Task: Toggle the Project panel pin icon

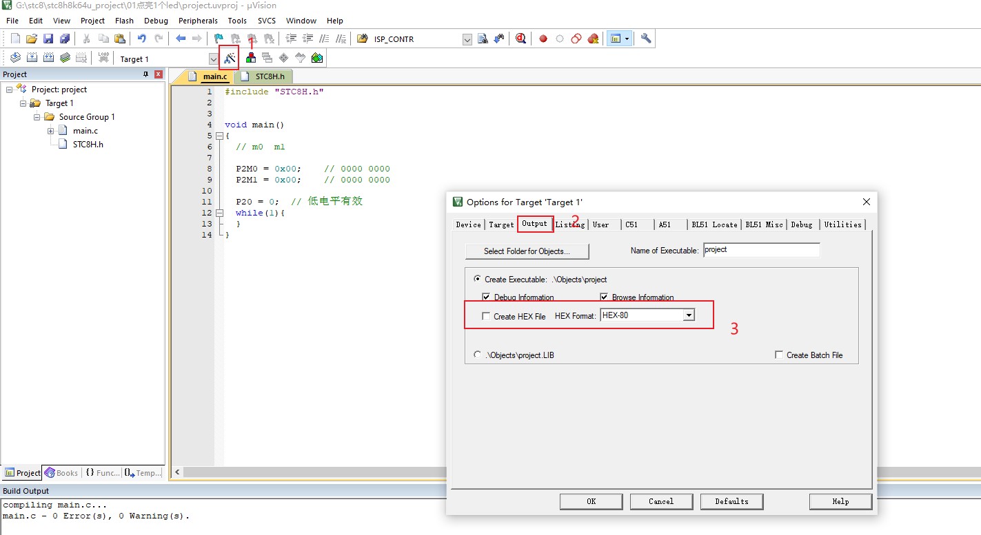Action: [x=145, y=74]
